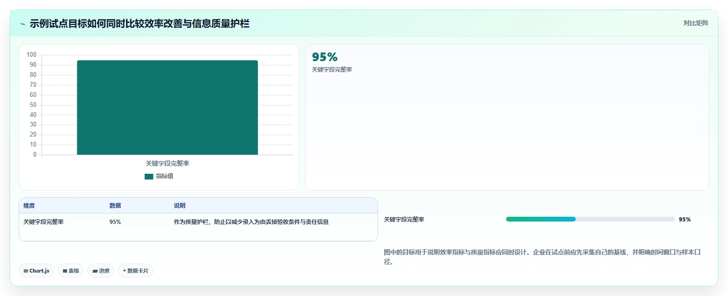Screen dimensions: 728x296
Task: Click the 关键字段完整率 chart axis label
Action: click(x=168, y=163)
